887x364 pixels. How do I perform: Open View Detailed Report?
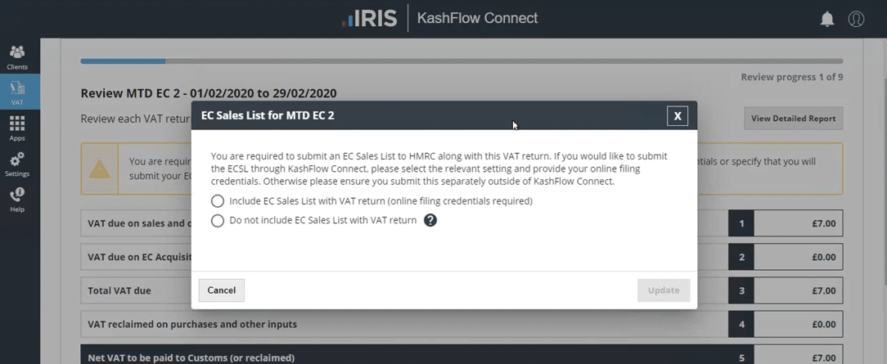click(x=793, y=119)
